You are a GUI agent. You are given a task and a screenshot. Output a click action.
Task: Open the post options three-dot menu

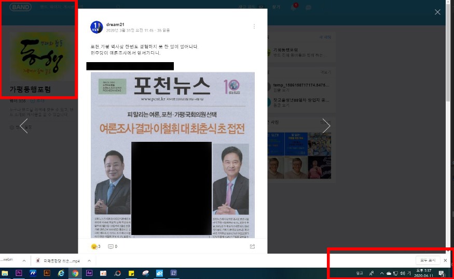coord(254,26)
